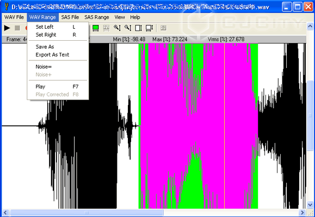315x217 pixels.
Task: Click the orange cursor line in waveform
Action: tap(224, 126)
